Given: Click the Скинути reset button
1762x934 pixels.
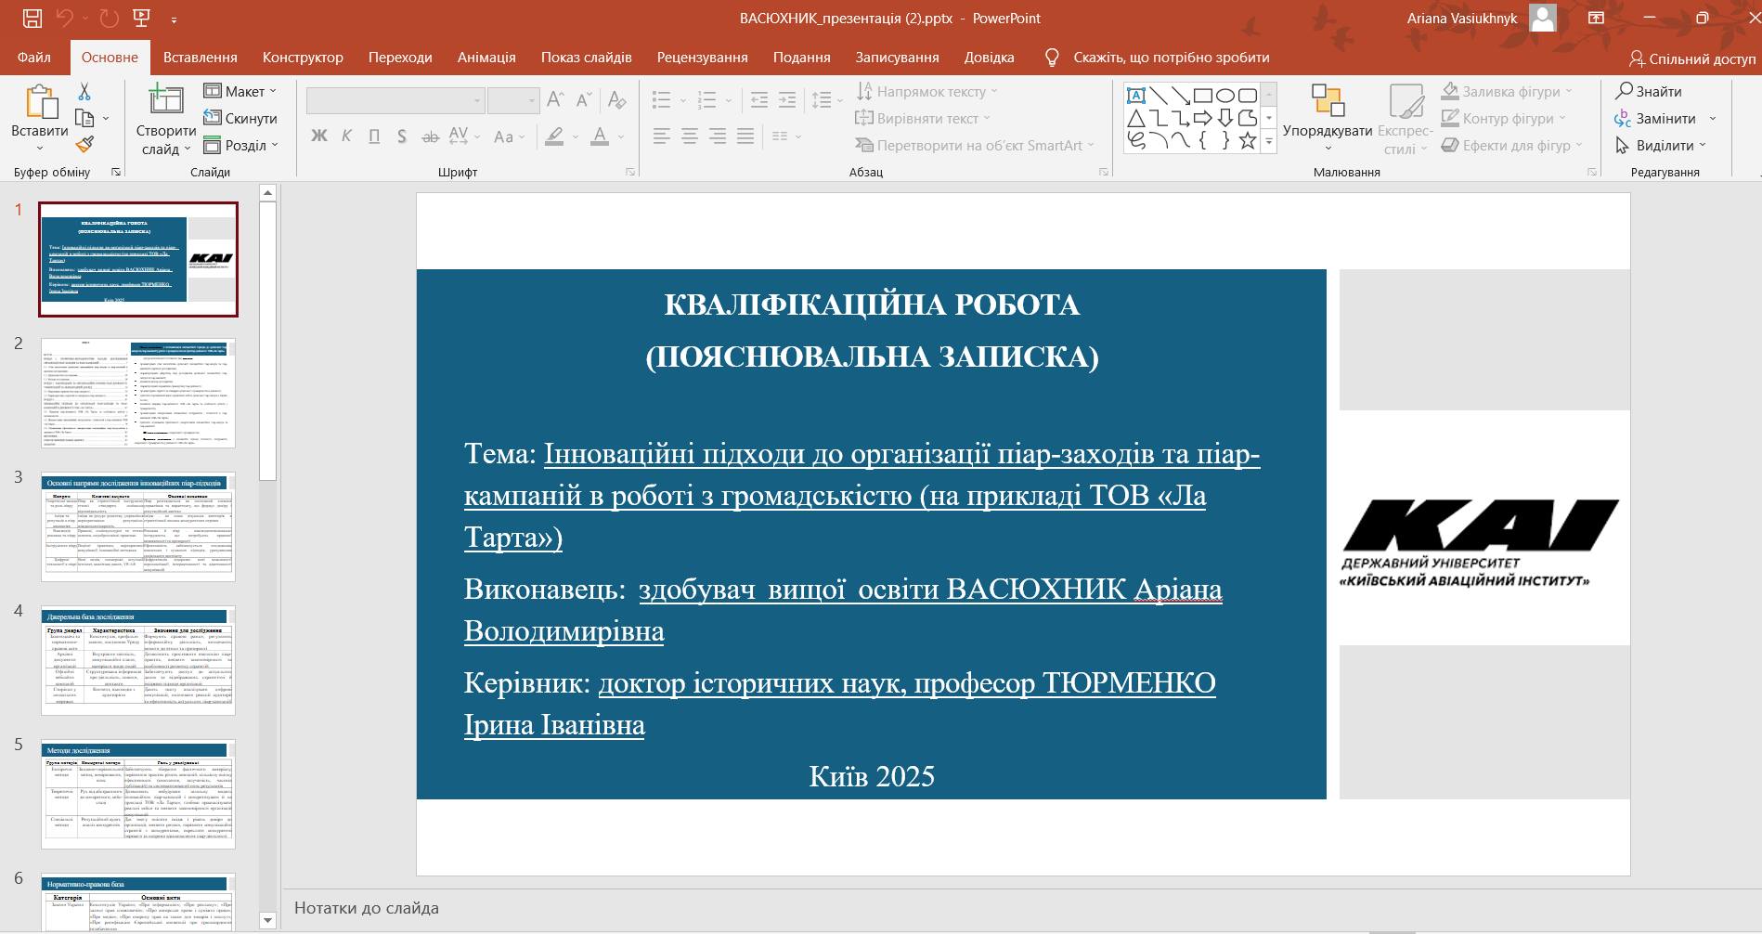Looking at the screenshot, I should [241, 118].
